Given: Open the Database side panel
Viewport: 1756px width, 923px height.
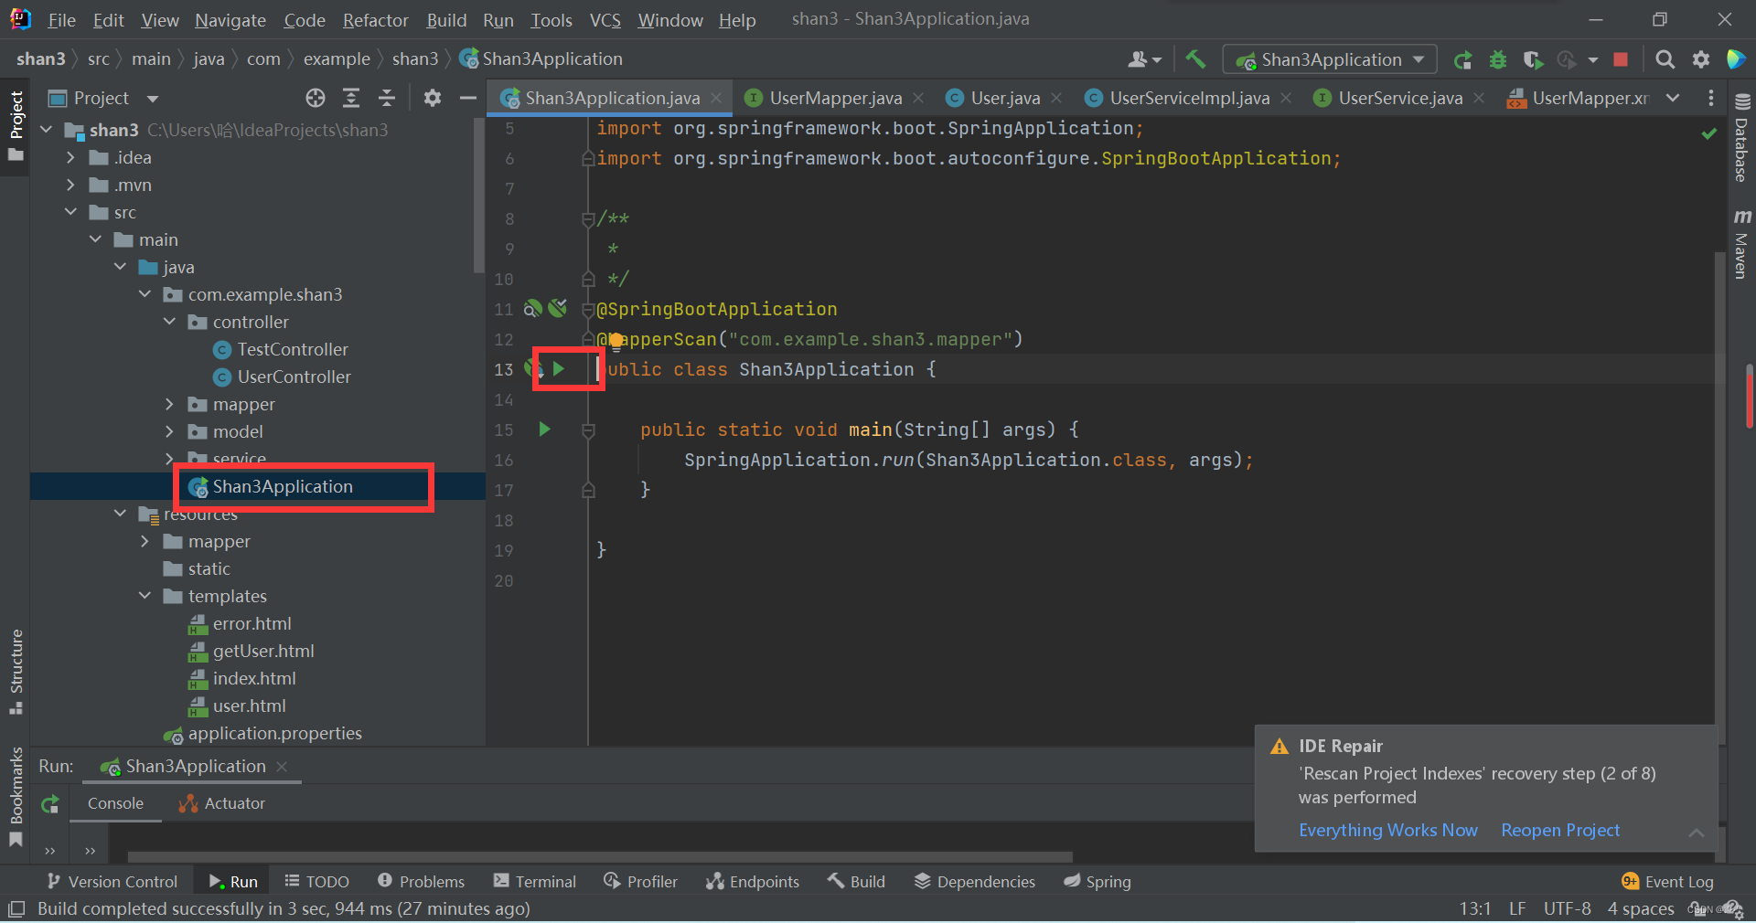Looking at the screenshot, I should (x=1741, y=139).
